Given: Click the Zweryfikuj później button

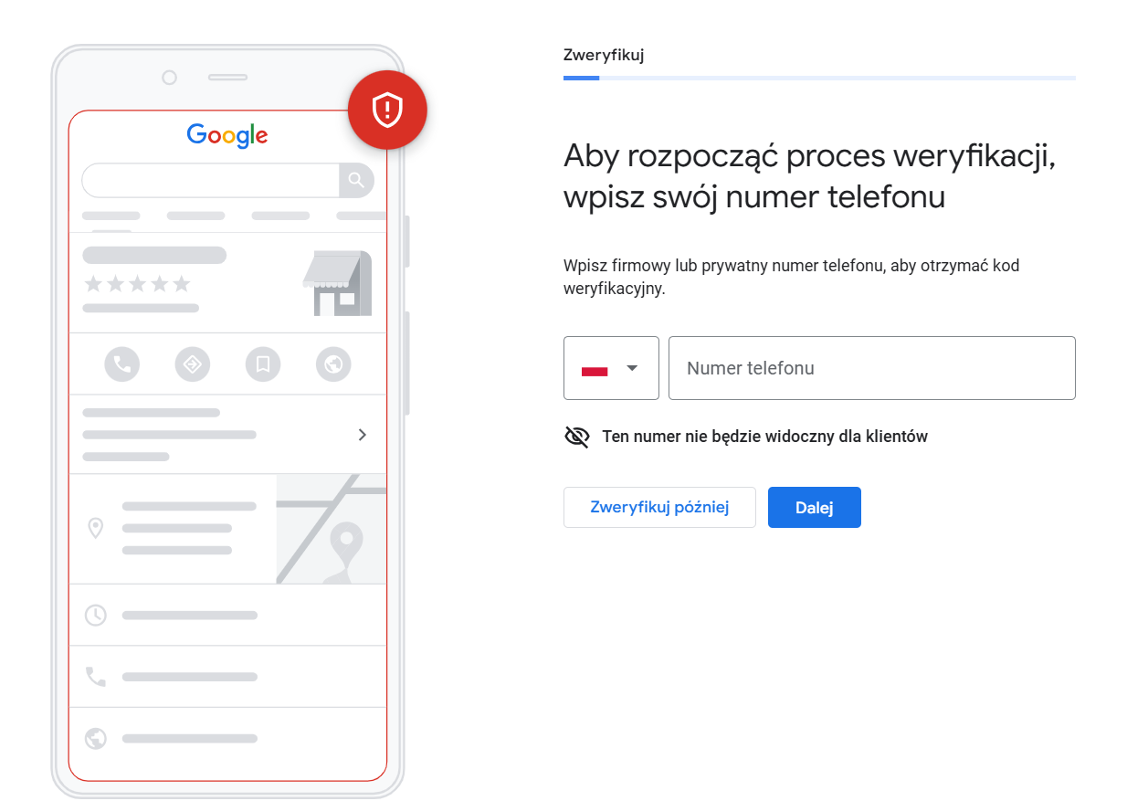Looking at the screenshot, I should [659, 508].
